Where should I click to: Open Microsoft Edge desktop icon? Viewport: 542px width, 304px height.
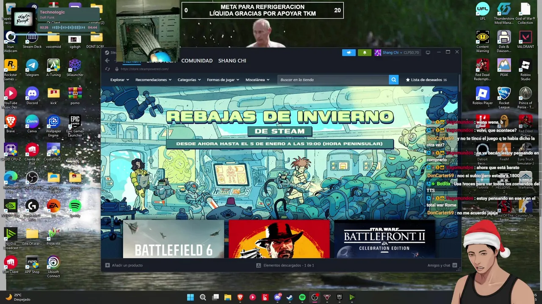point(11,182)
